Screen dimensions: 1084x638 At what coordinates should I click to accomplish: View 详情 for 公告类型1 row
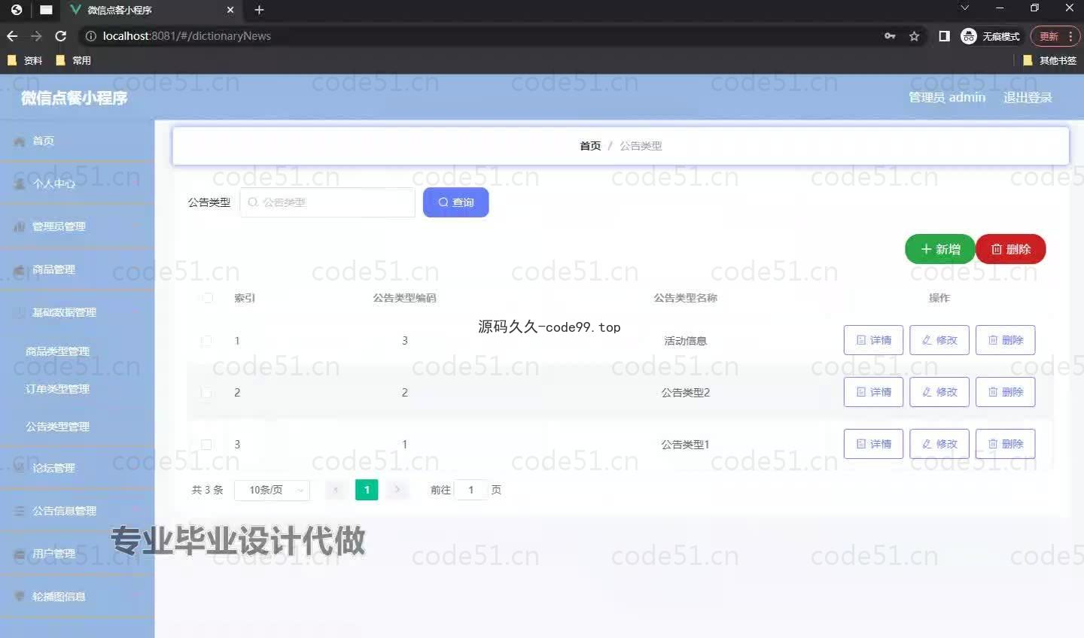(x=873, y=444)
